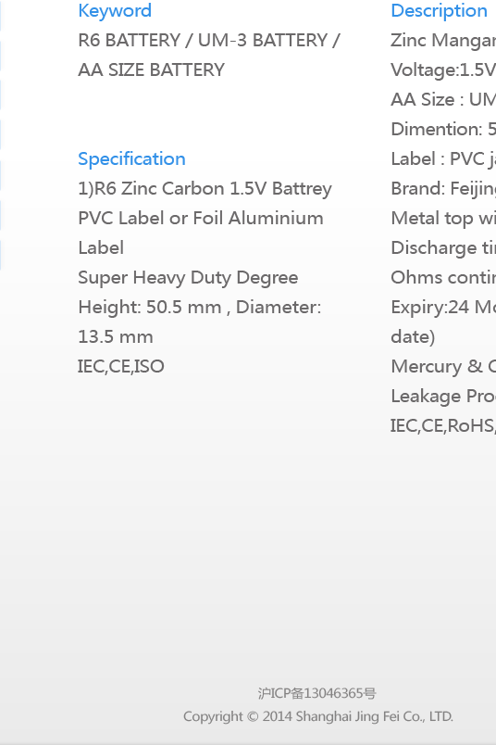Click 'PVC Label or Foil Aluminium' line
The image size is (496, 745).
pos(201,218)
